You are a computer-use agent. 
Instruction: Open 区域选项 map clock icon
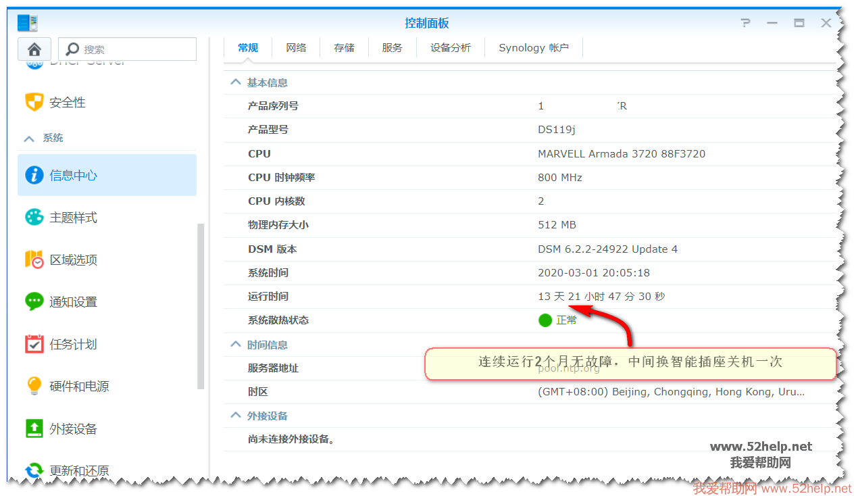[34, 259]
